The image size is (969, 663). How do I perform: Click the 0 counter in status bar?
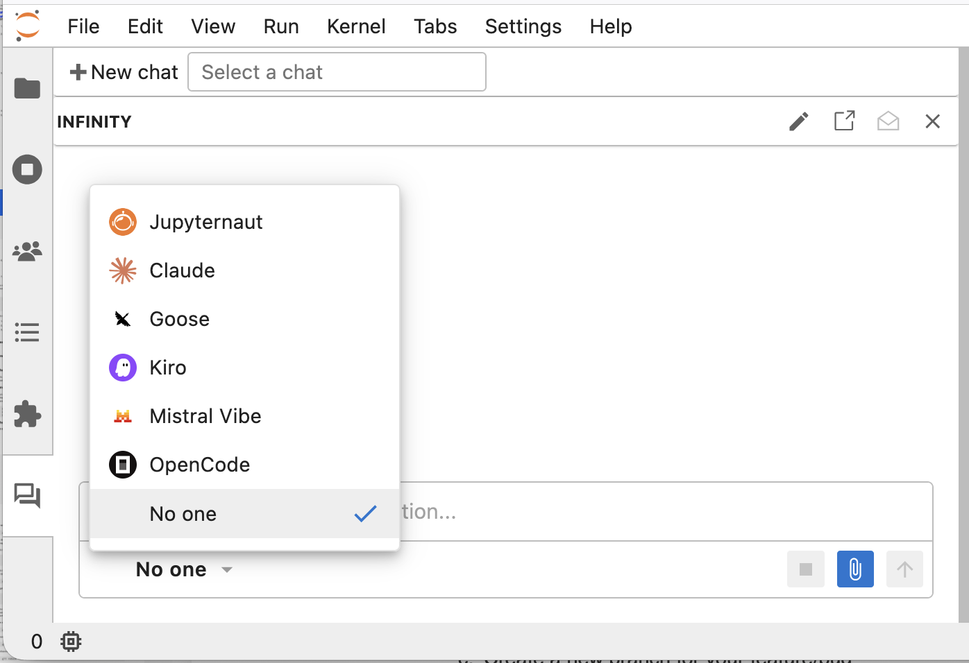coord(37,642)
